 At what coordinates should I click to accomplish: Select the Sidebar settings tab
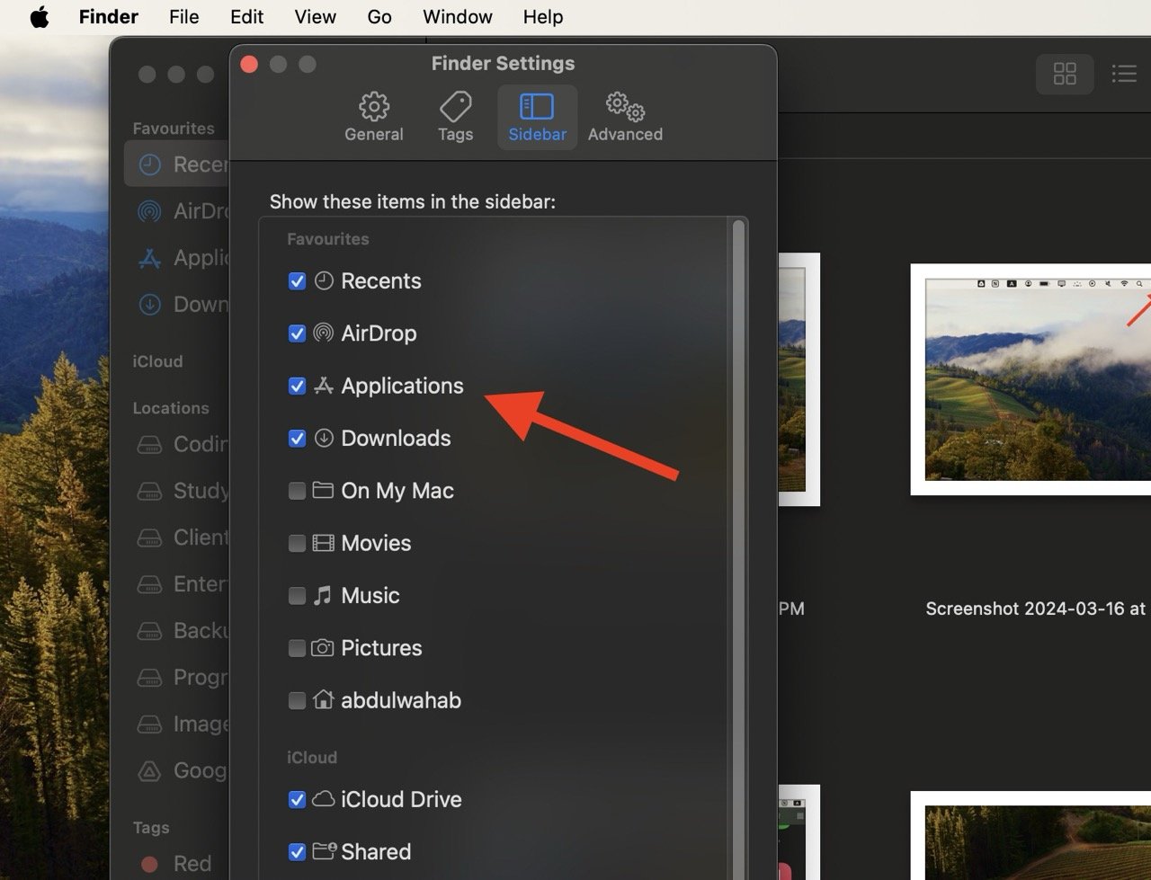click(x=537, y=118)
